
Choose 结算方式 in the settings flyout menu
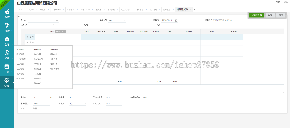tap(37, 83)
